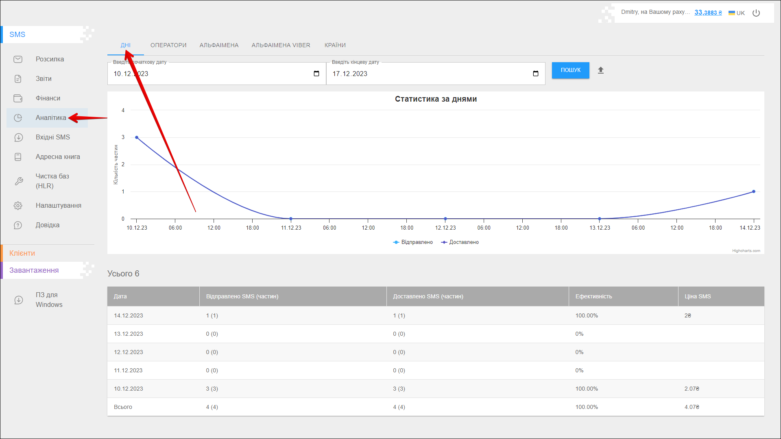
Task: Click the Звіти document icon
Action: tap(18, 79)
